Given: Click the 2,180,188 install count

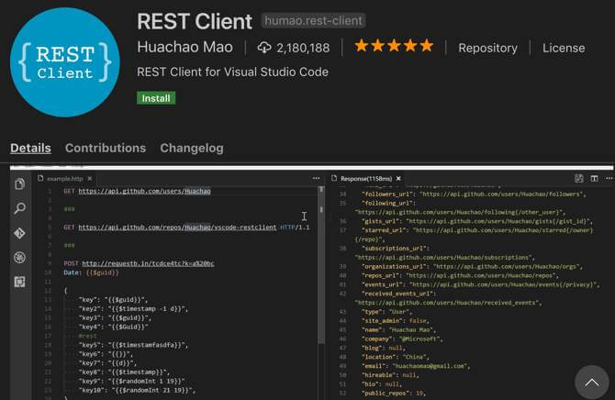Looking at the screenshot, I should [303, 48].
